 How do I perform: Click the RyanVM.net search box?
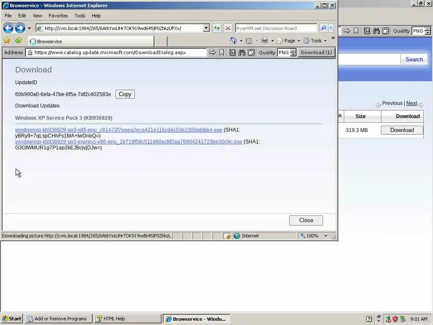point(276,28)
